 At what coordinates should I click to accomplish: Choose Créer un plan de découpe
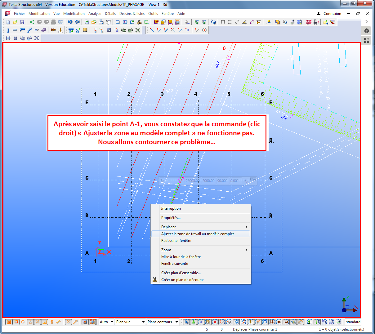point(201,280)
